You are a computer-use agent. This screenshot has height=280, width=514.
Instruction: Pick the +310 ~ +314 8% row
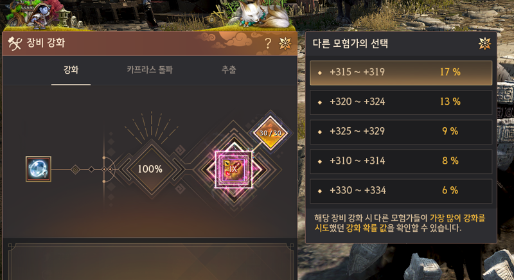point(401,161)
